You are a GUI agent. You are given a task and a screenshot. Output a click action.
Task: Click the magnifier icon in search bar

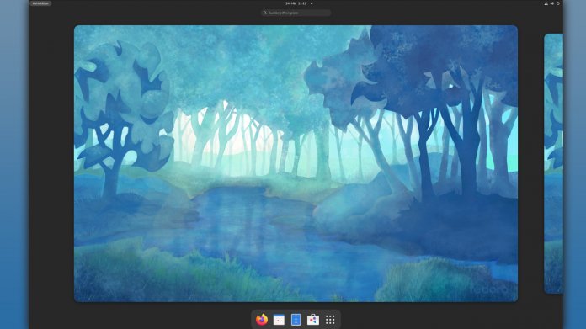pyautogui.click(x=265, y=13)
